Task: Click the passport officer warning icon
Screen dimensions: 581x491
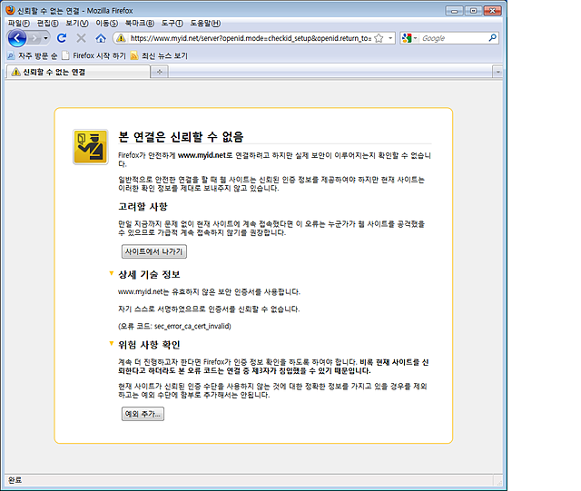Action: coord(91,147)
